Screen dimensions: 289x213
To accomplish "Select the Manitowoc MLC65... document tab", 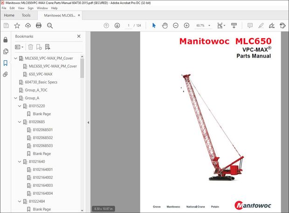I will tap(60, 15).
